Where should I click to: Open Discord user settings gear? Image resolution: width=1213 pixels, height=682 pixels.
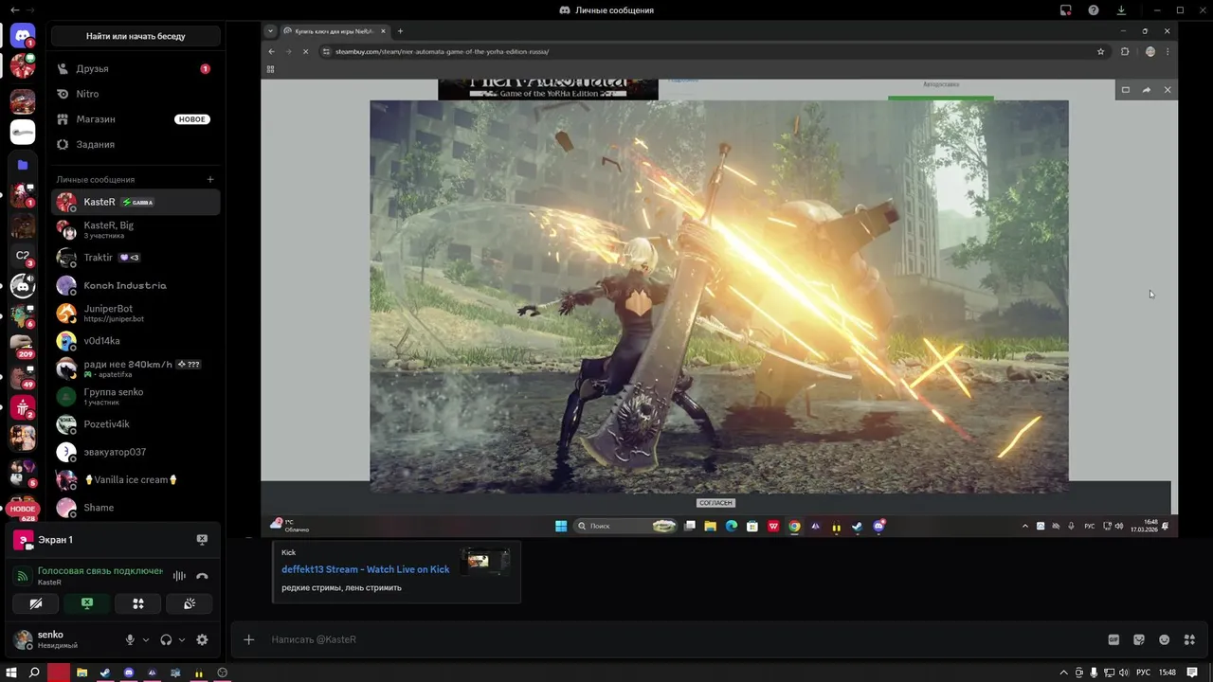point(202,639)
